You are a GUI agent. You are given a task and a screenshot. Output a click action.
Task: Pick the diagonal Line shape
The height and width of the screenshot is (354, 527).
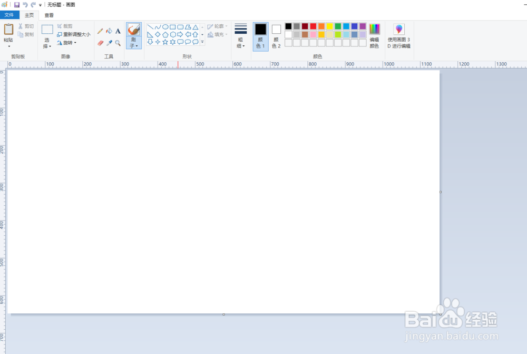tap(150, 27)
